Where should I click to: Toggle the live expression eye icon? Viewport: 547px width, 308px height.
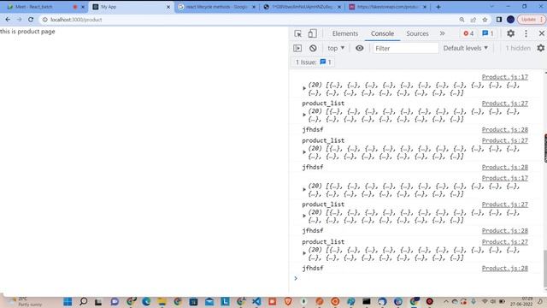tap(359, 48)
